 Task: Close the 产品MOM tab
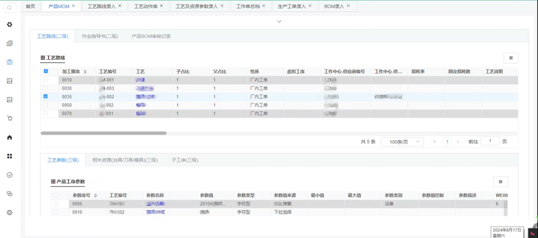click(73, 6)
